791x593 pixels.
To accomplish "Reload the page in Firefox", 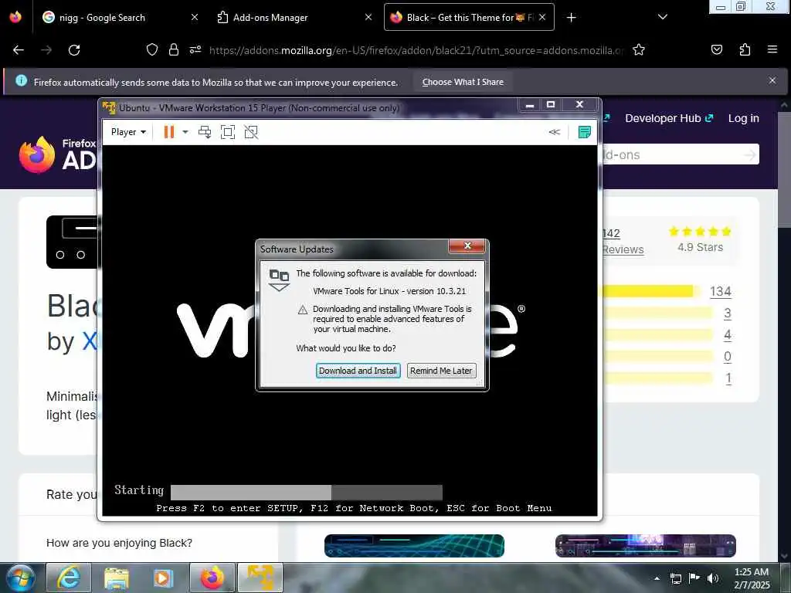I will (74, 50).
